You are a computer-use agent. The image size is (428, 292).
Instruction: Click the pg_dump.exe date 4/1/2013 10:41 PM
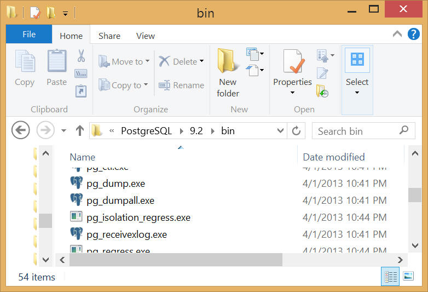345,184
